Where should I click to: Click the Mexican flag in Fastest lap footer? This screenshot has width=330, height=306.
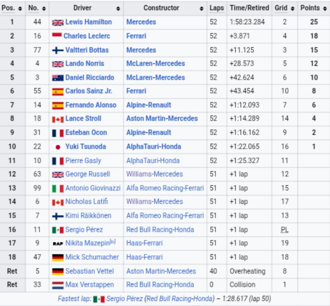(99, 299)
